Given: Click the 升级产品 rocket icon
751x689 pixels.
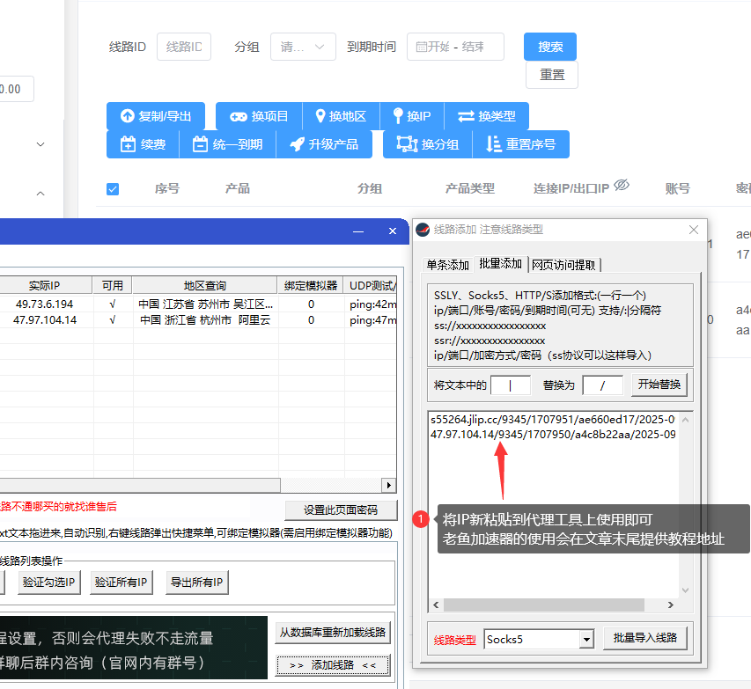Looking at the screenshot, I should (x=297, y=143).
